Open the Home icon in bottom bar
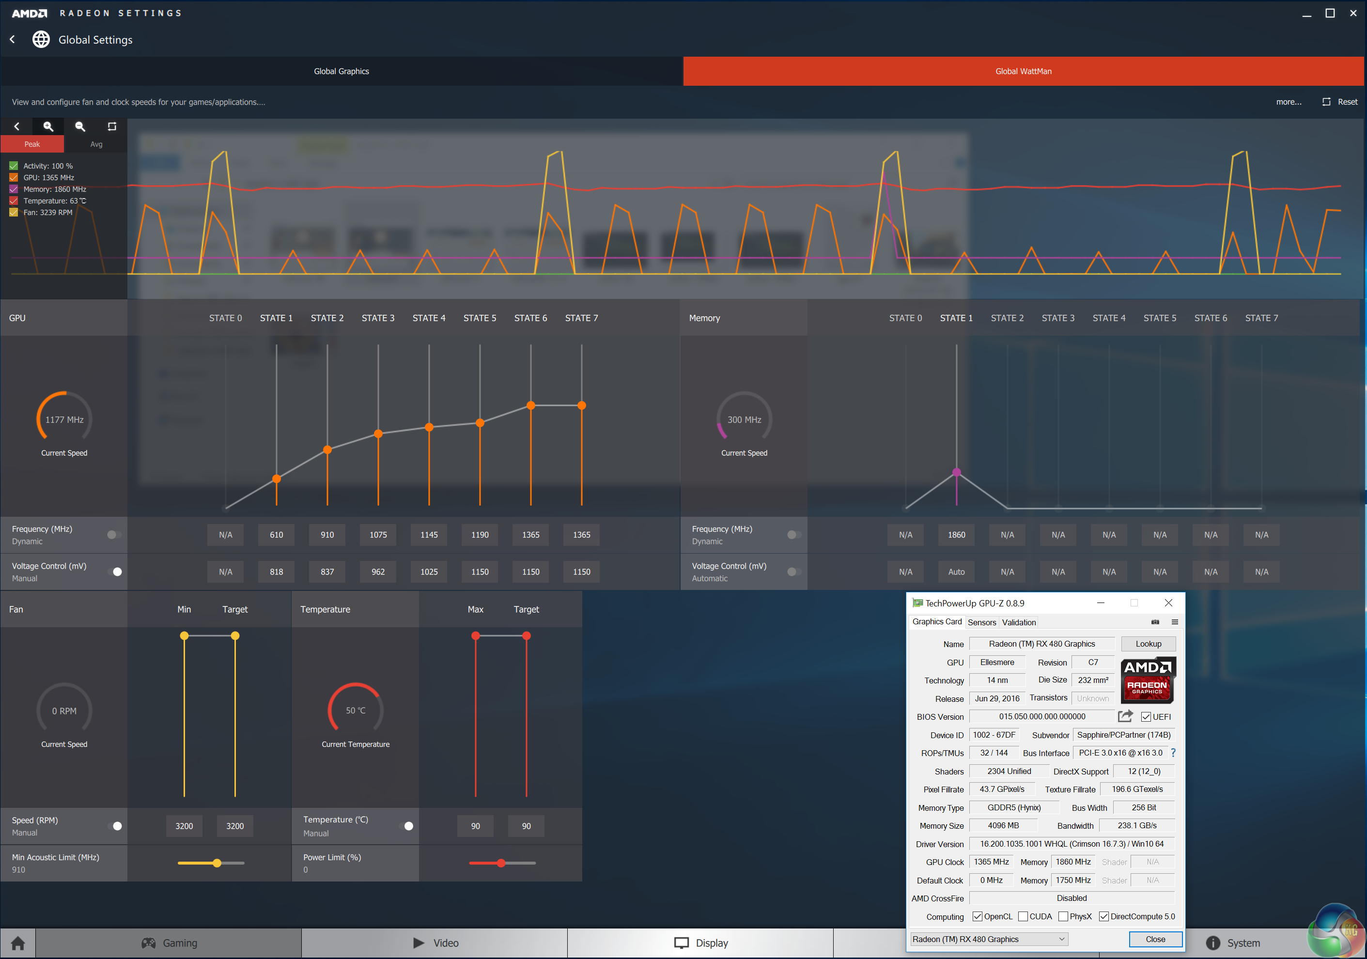The width and height of the screenshot is (1367, 959). coord(18,943)
